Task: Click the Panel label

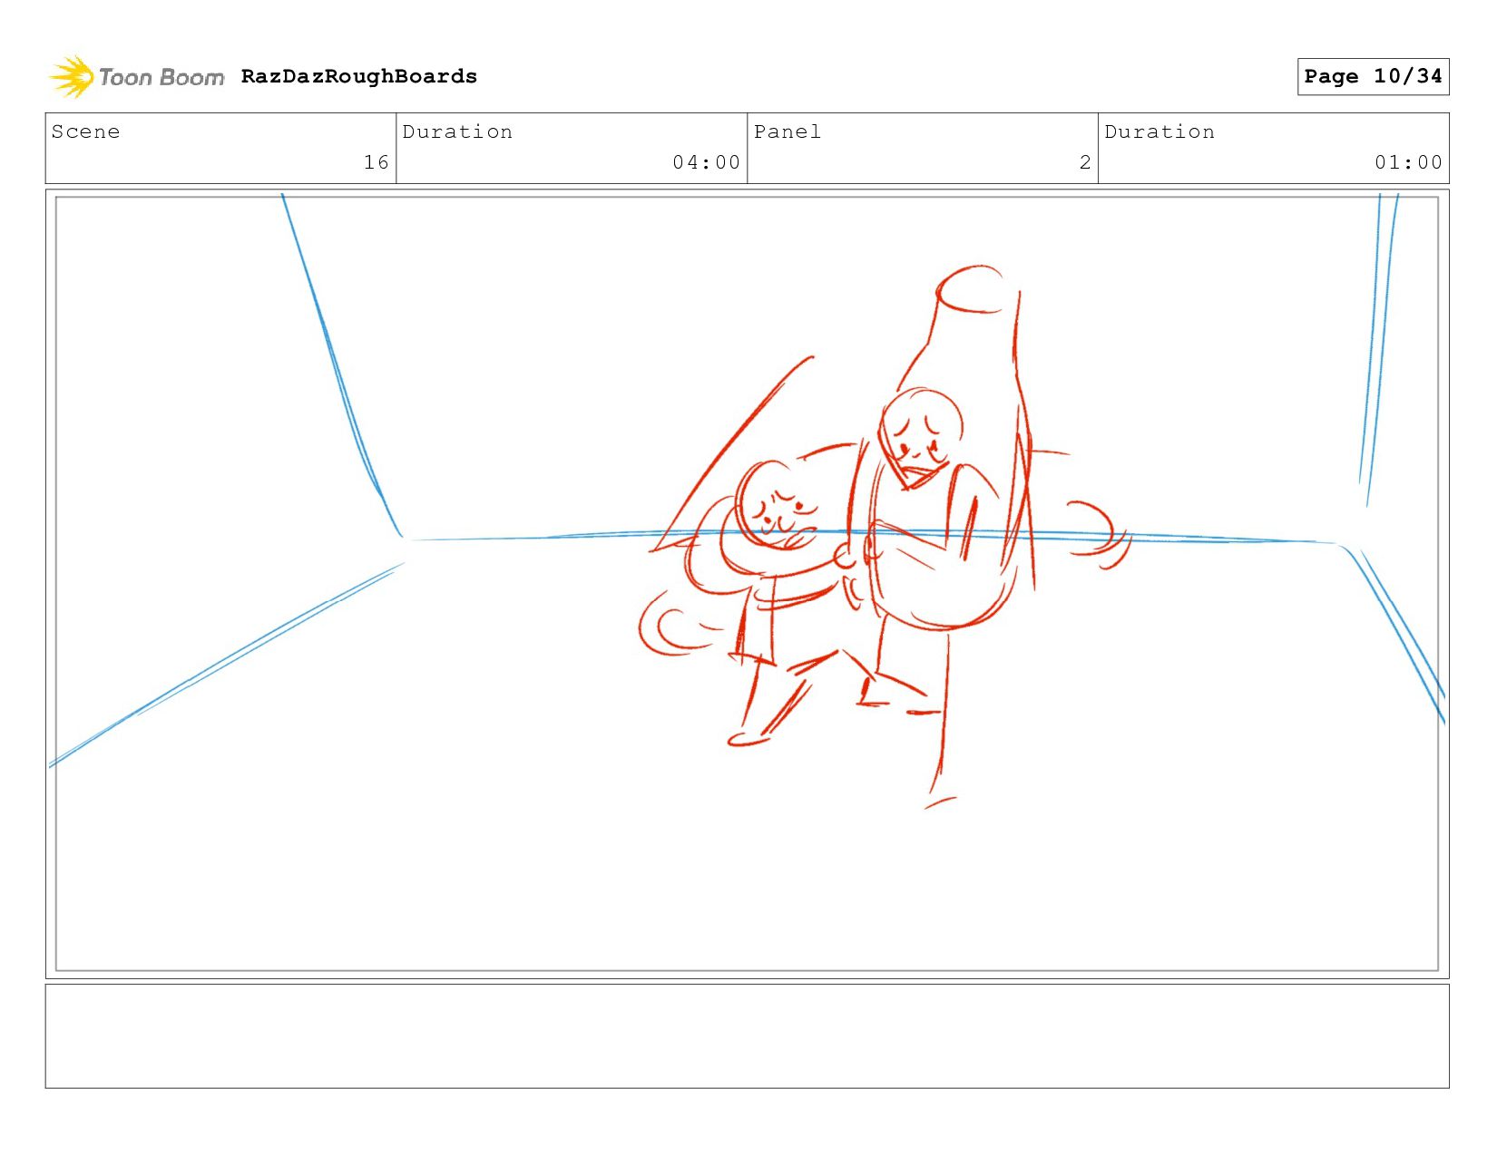Action: point(788,131)
